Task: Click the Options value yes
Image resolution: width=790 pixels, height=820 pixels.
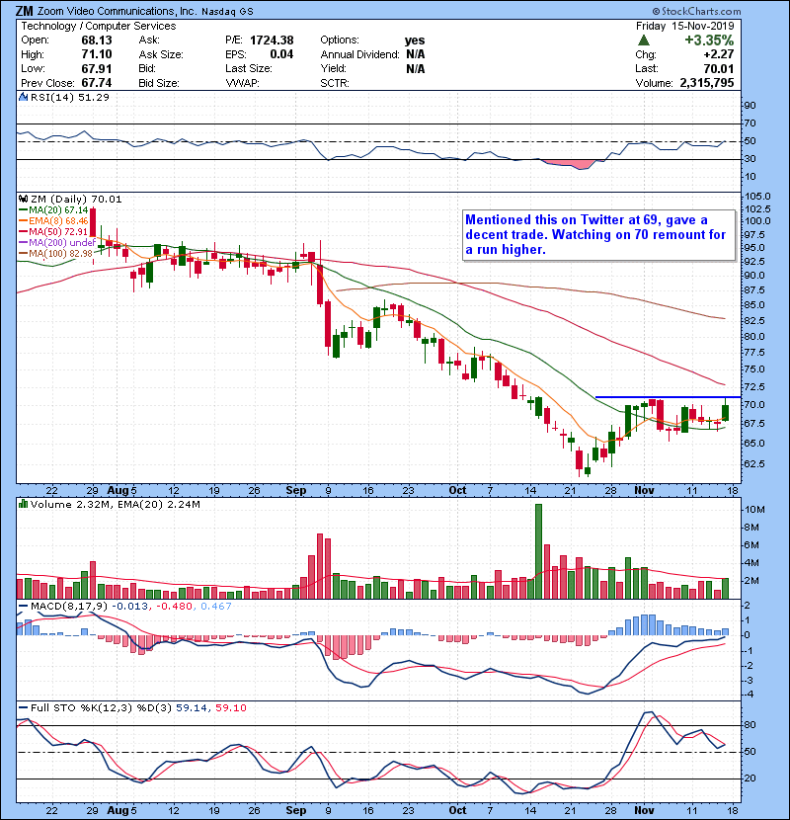Action: pyautogui.click(x=415, y=41)
